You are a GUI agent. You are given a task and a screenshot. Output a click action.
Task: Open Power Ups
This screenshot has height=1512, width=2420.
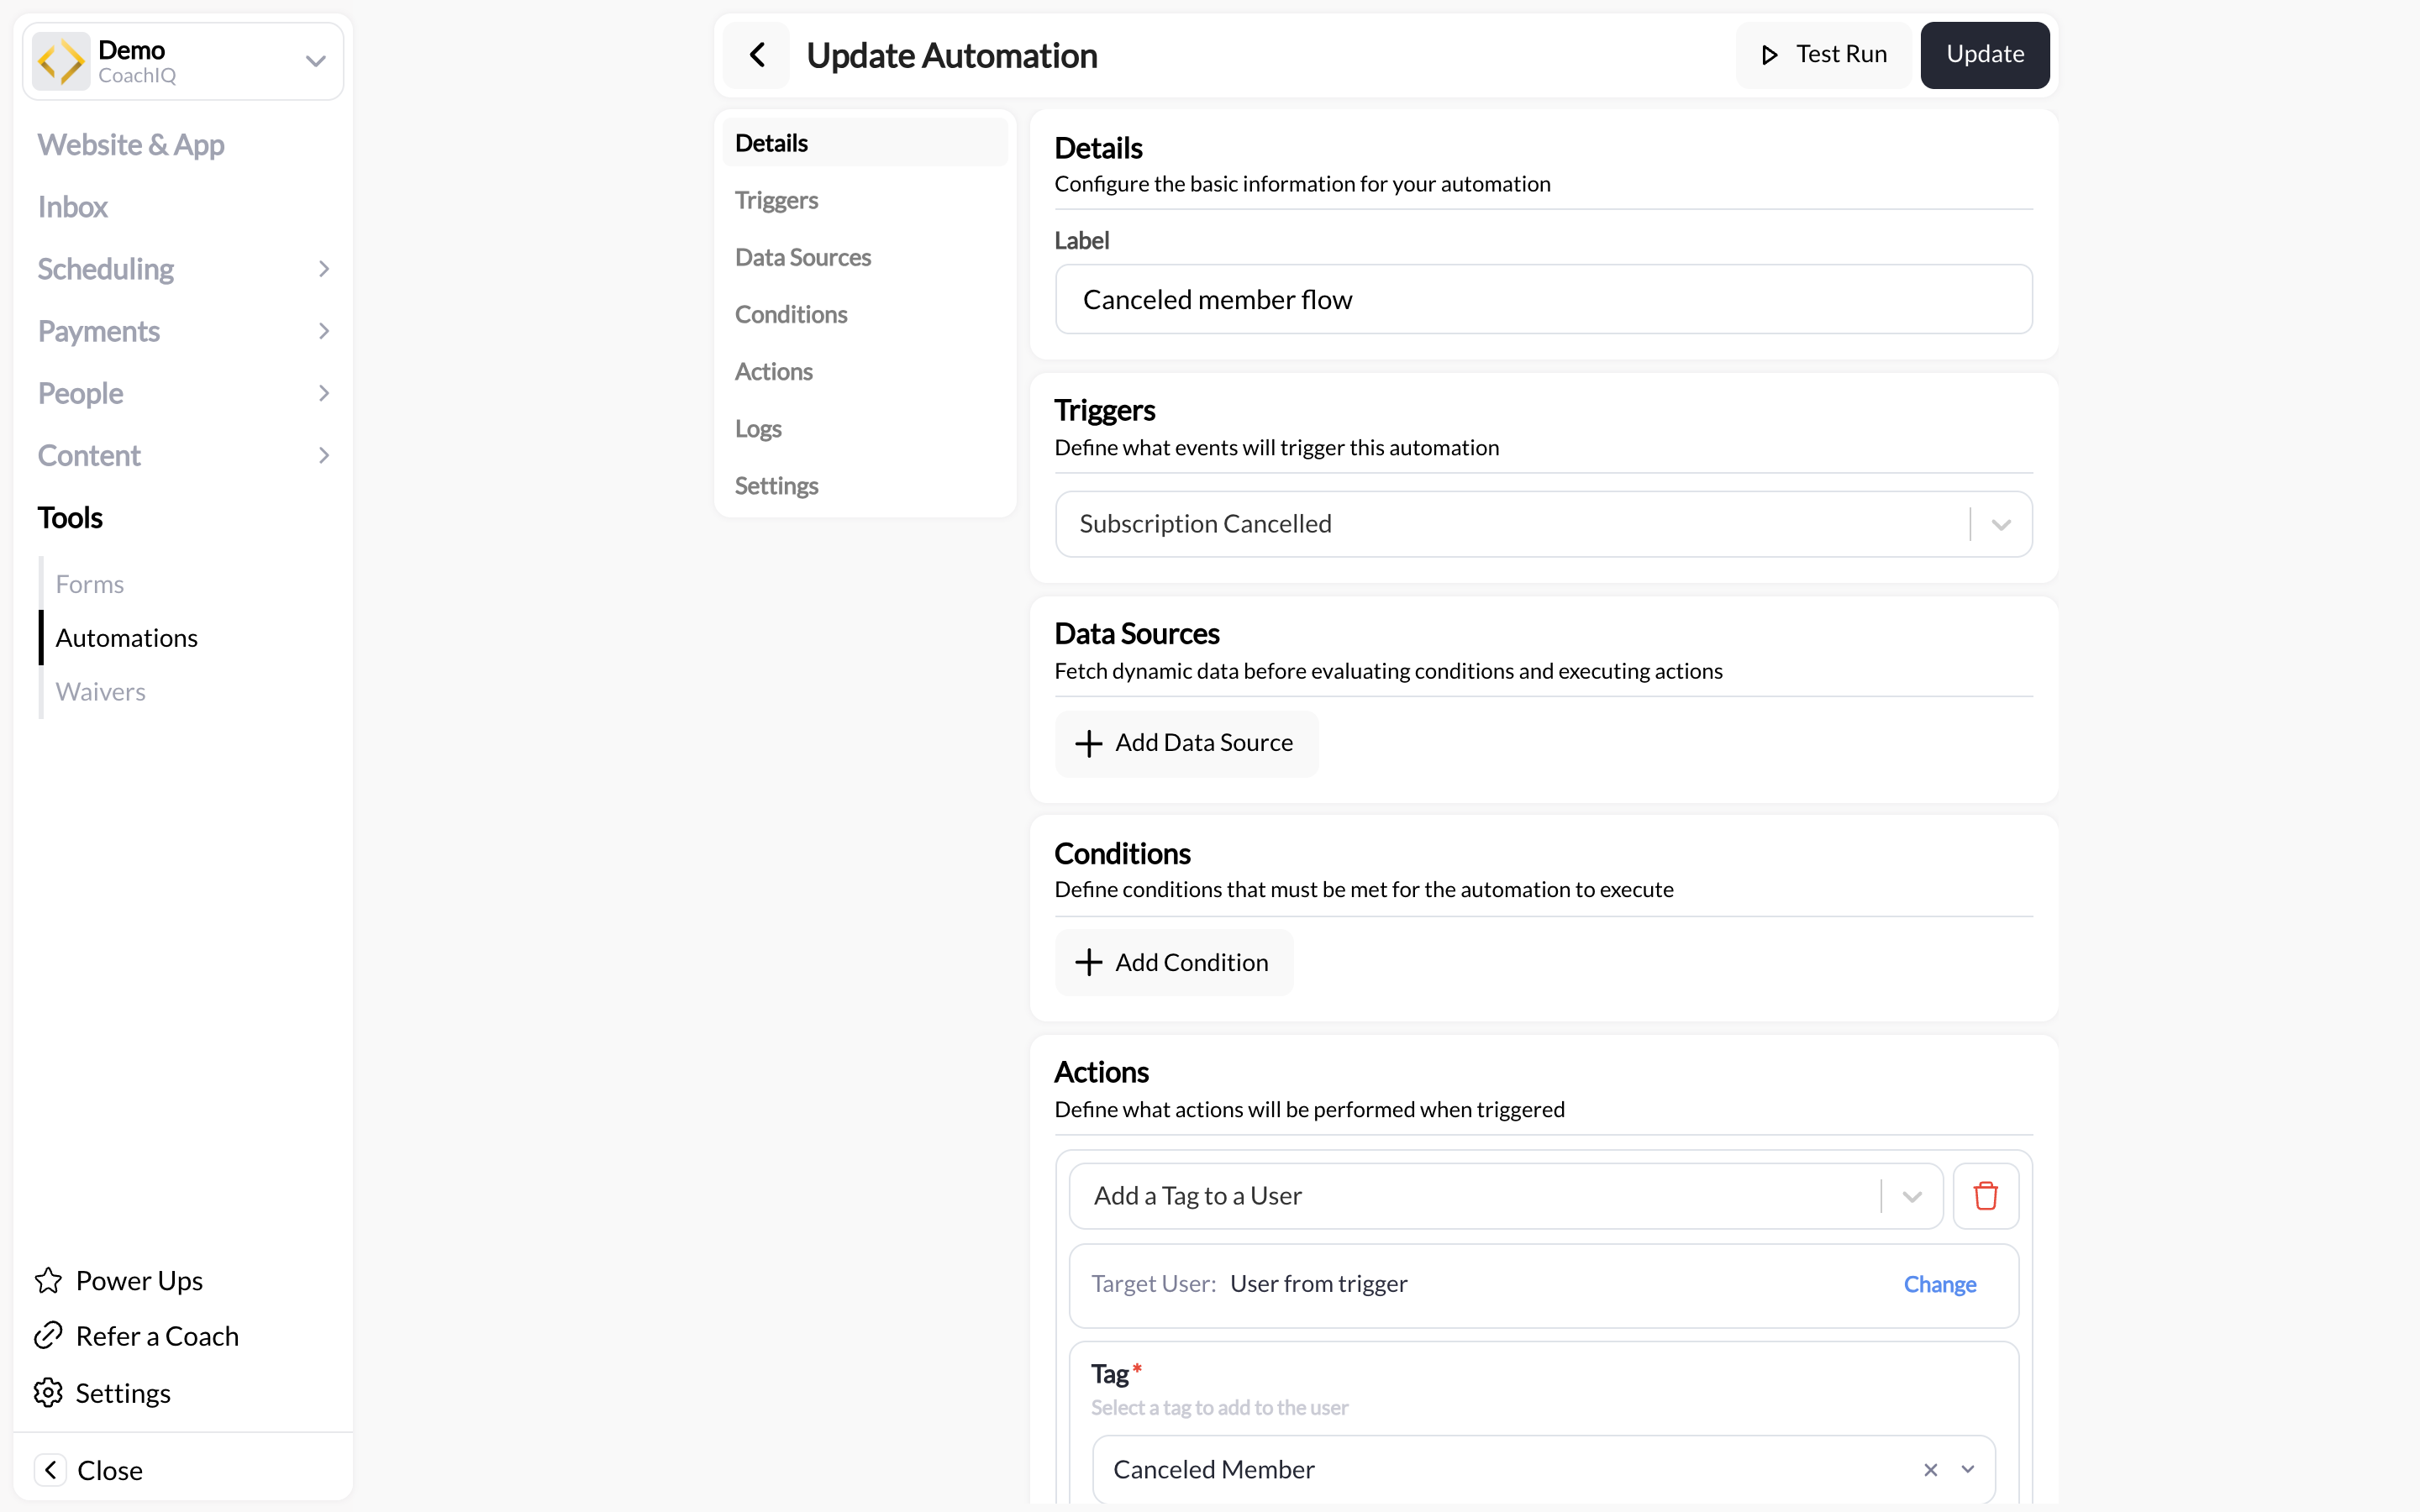click(139, 1280)
